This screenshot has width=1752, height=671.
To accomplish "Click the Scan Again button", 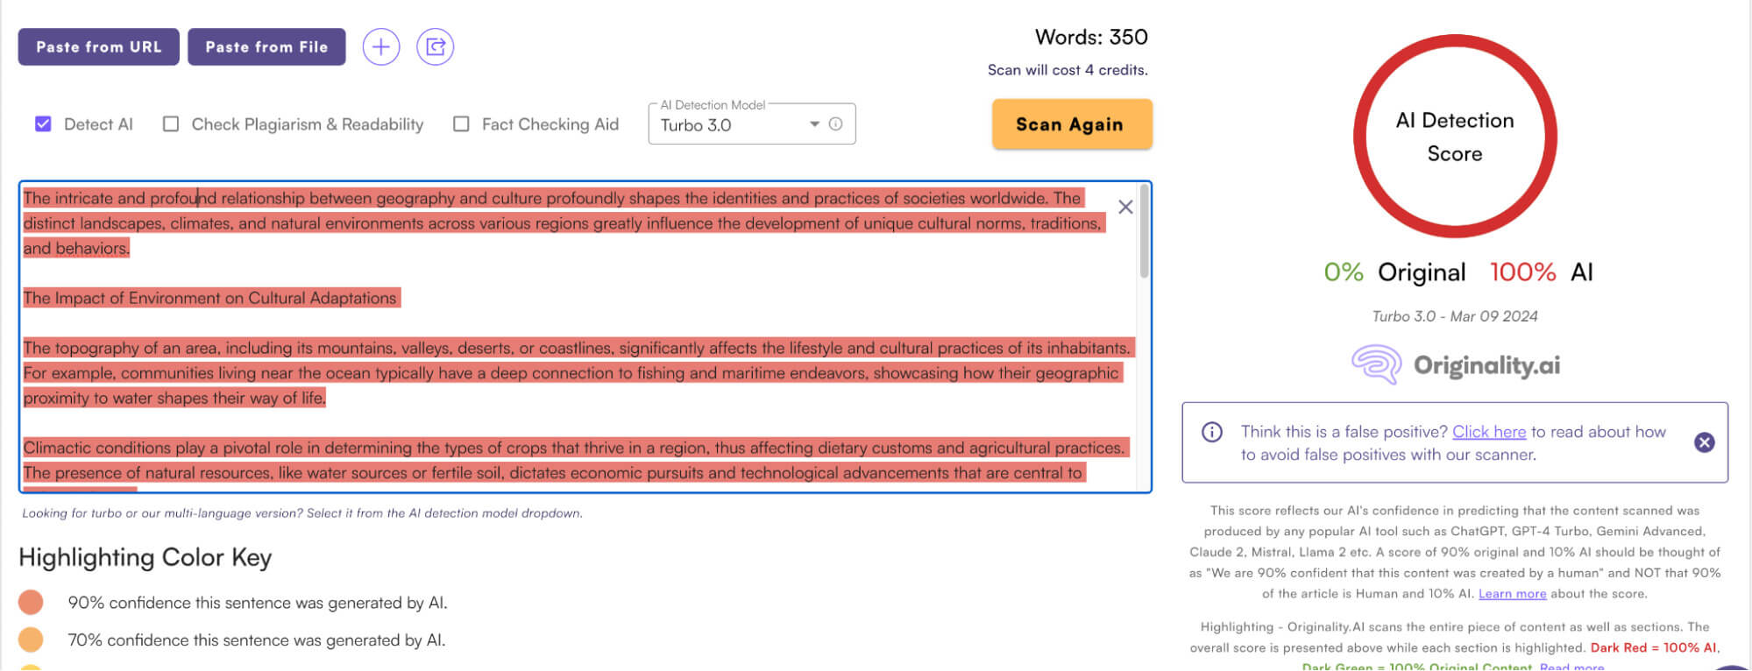I will [1070, 124].
